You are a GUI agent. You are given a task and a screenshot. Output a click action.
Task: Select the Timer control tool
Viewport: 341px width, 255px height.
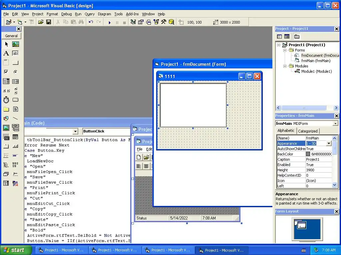click(x=6, y=100)
